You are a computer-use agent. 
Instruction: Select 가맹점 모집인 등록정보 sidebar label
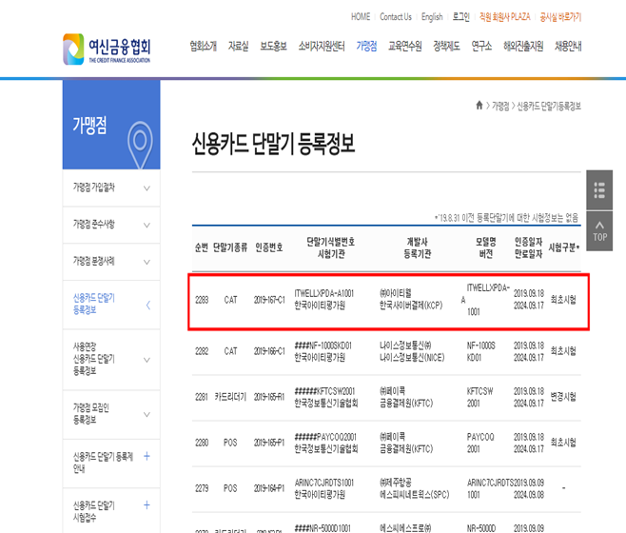click(91, 413)
